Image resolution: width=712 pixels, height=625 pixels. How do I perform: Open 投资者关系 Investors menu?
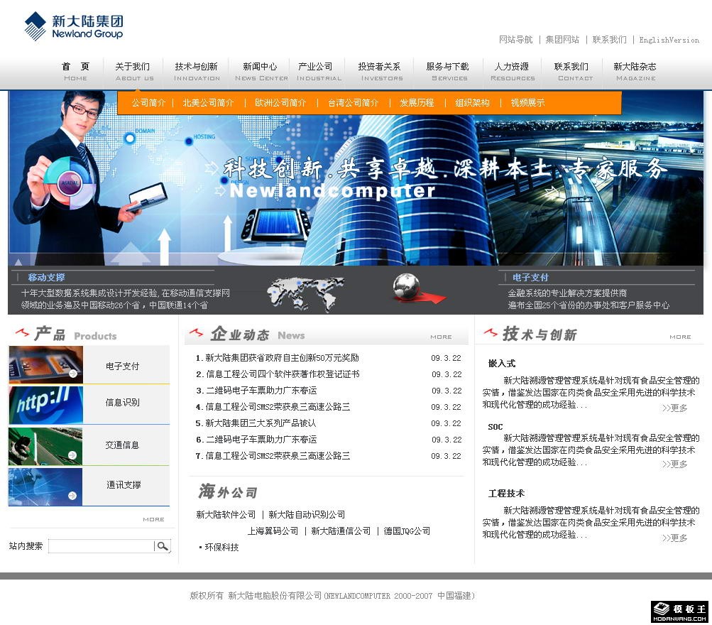tap(380, 72)
